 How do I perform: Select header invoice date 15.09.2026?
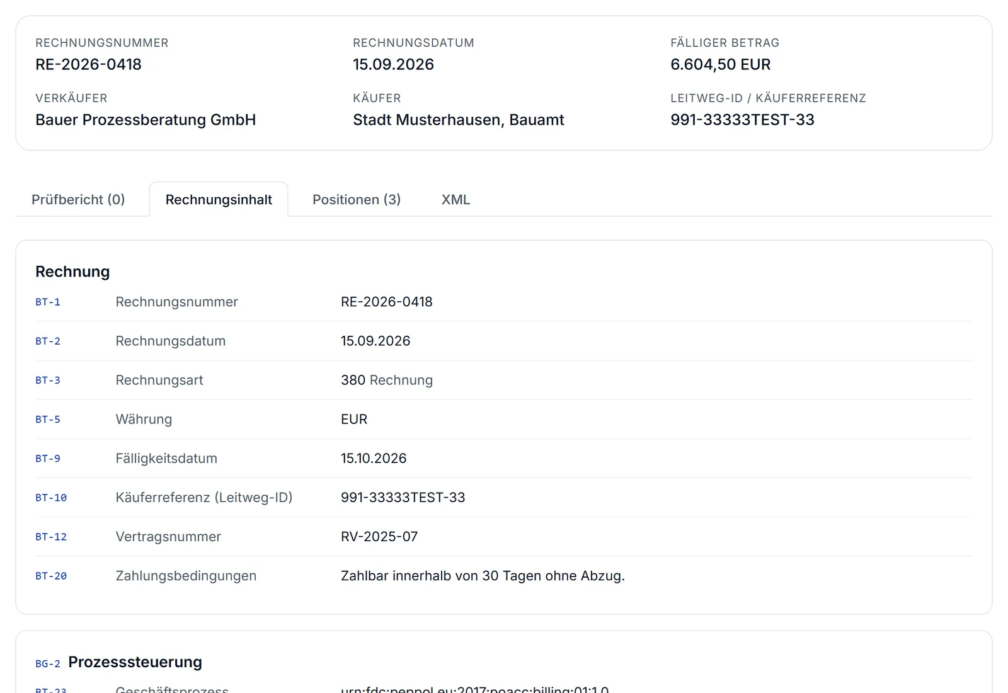tap(393, 64)
